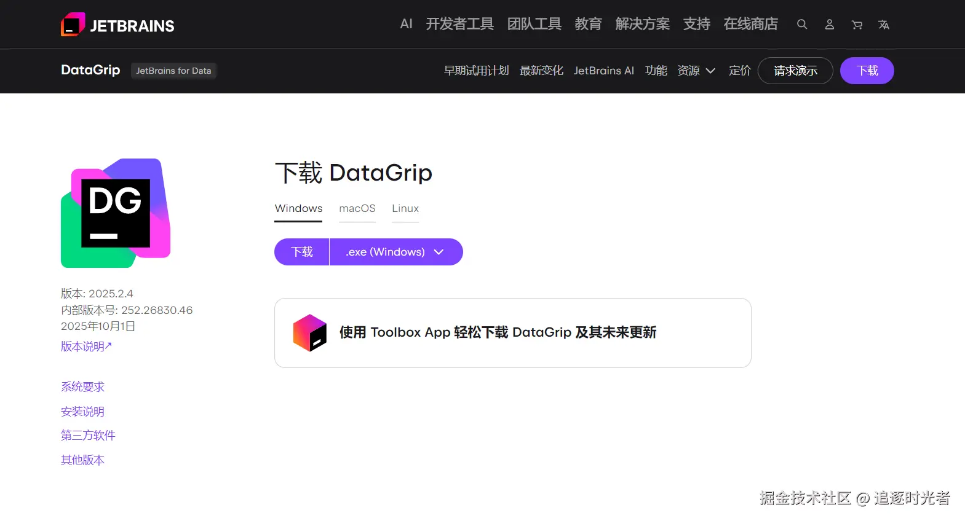Open the 支持 menu
This screenshot has width=965, height=521.
[697, 24]
